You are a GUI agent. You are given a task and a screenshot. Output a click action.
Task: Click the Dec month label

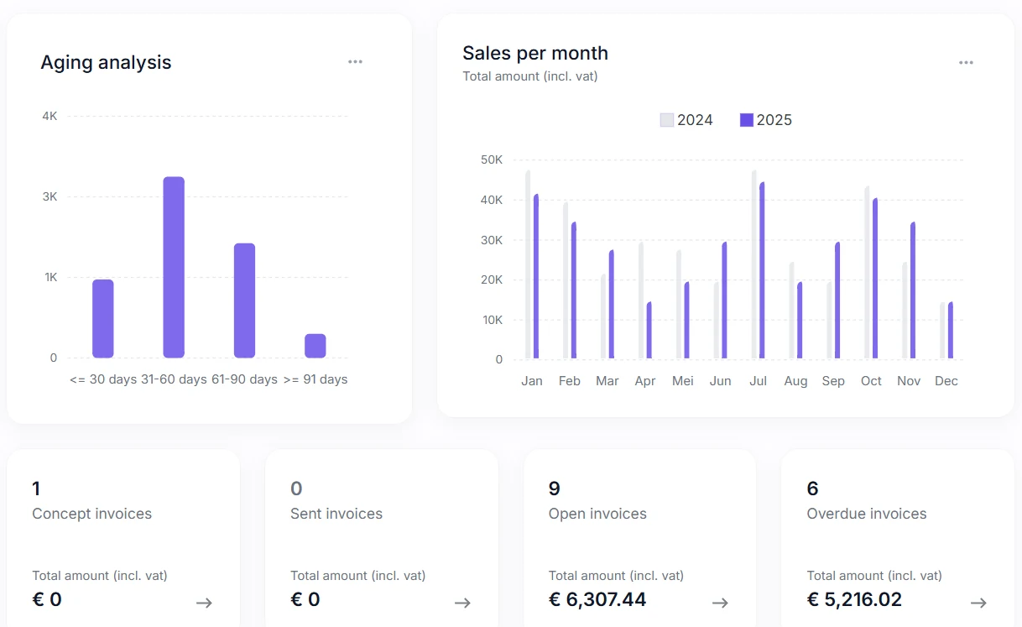(x=946, y=381)
